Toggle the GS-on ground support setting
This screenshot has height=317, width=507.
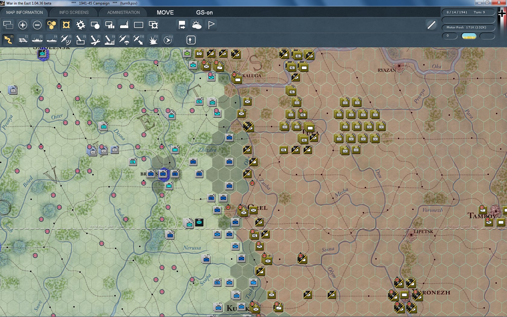pos(204,12)
